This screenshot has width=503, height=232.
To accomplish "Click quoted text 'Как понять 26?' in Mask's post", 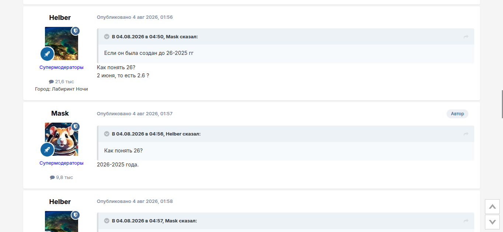I will pos(123,151).
